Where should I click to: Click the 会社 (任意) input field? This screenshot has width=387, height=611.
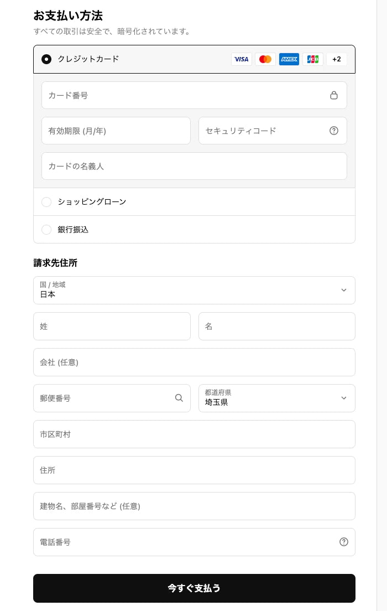(x=194, y=362)
